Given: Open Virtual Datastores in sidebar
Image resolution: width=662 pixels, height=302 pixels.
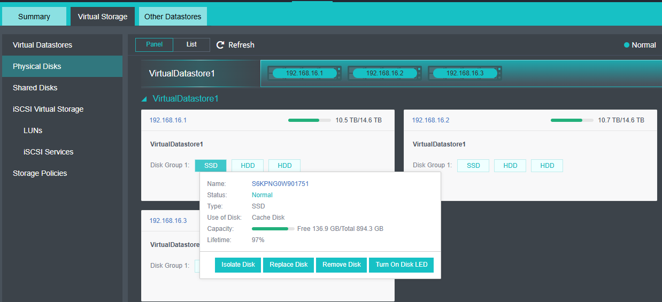Looking at the screenshot, I should [x=42, y=45].
